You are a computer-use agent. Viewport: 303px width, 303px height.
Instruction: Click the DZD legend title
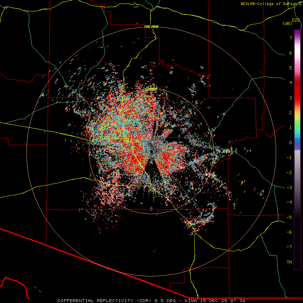pyautogui.click(x=296, y=20)
